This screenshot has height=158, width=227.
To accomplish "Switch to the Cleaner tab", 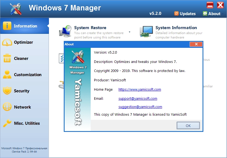I will pos(24,58).
